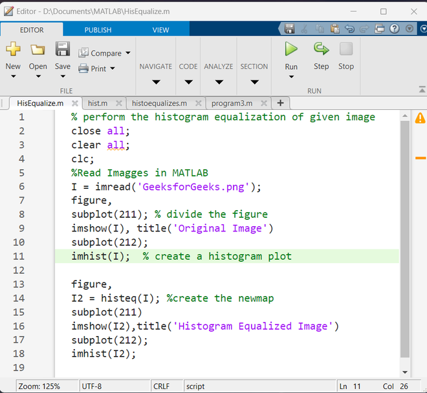Expand the Print dropdown arrow

pyautogui.click(x=112, y=69)
